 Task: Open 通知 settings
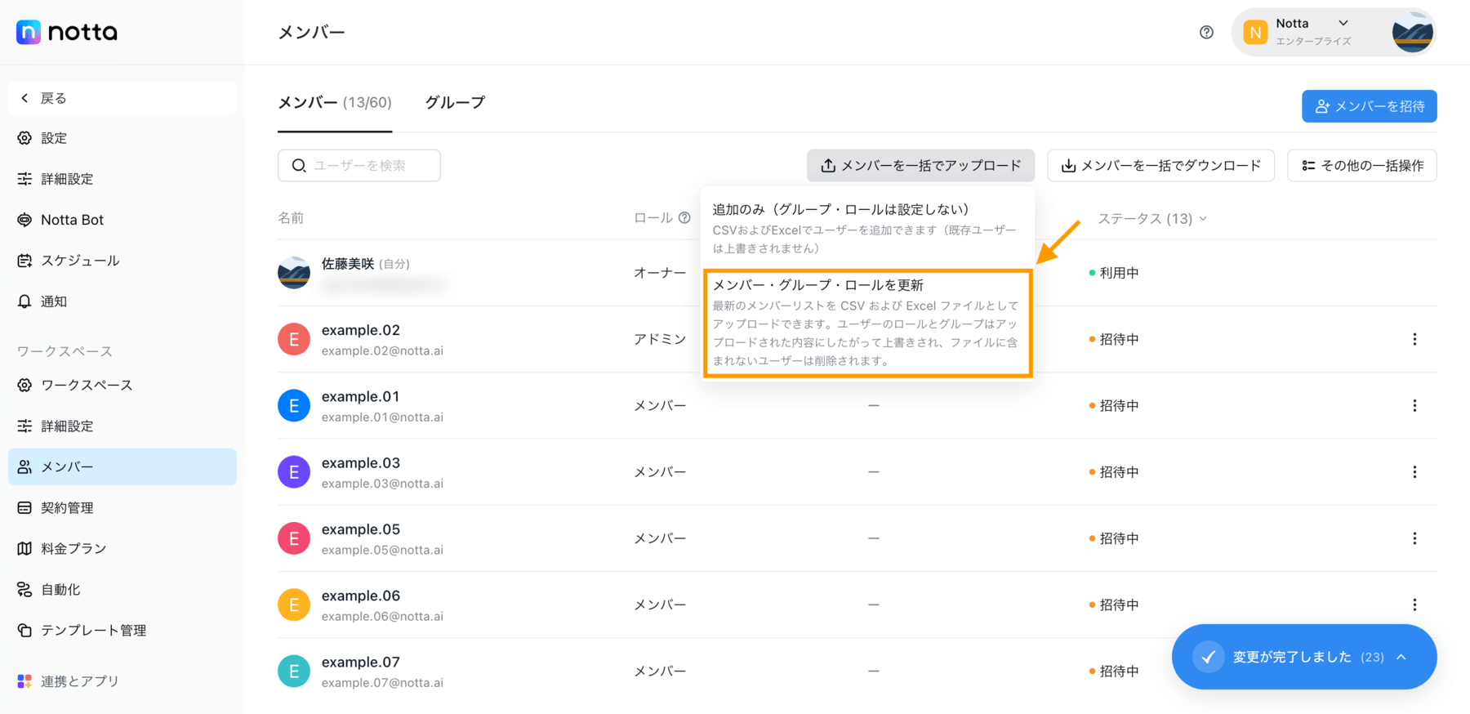click(x=122, y=301)
